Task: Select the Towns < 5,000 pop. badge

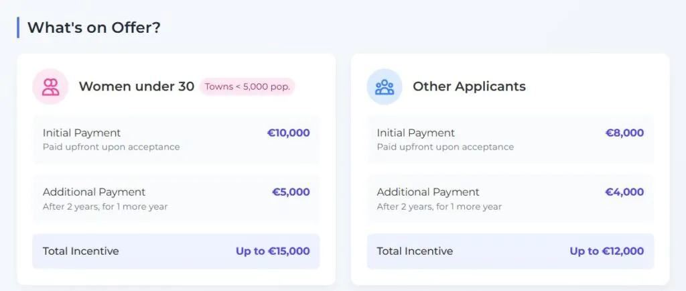Action: click(x=247, y=86)
